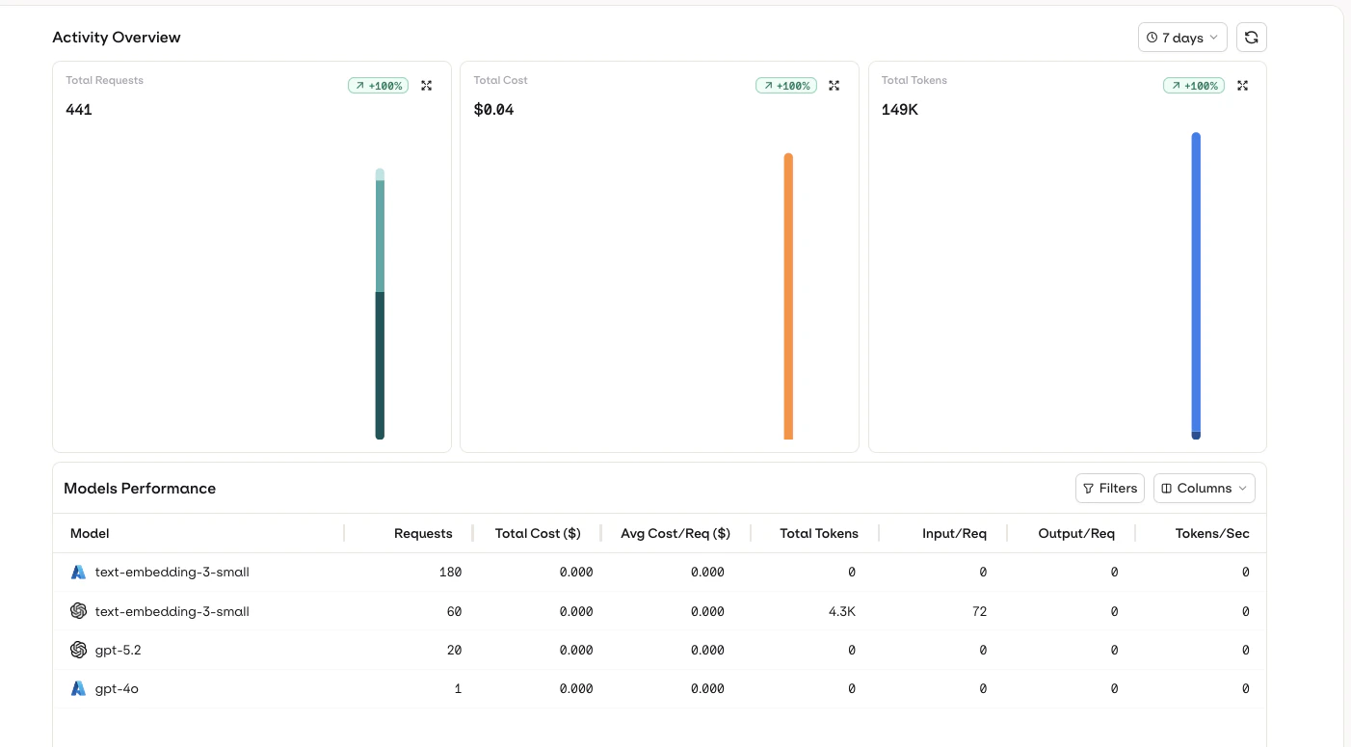This screenshot has width=1351, height=747.
Task: Click the dark teal Total Requests bar segment
Action: [380, 365]
